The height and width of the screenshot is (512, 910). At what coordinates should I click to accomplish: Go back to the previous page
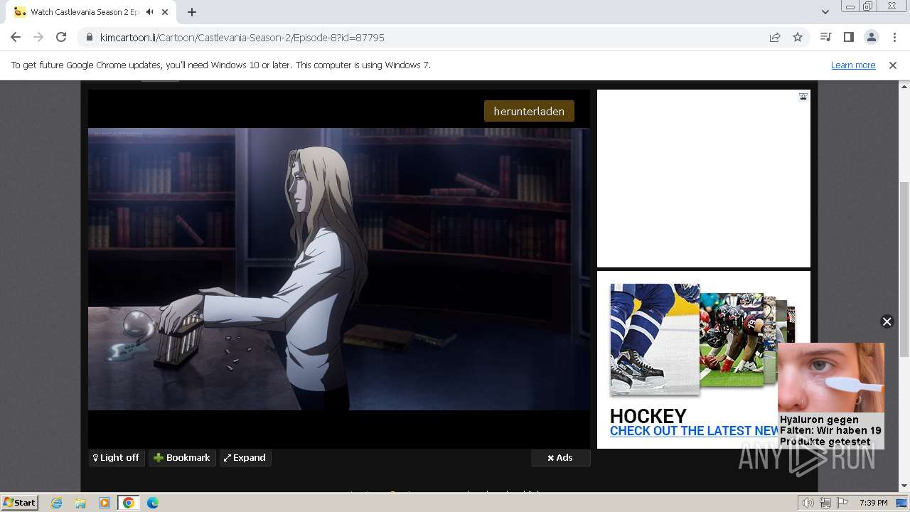[x=16, y=37]
